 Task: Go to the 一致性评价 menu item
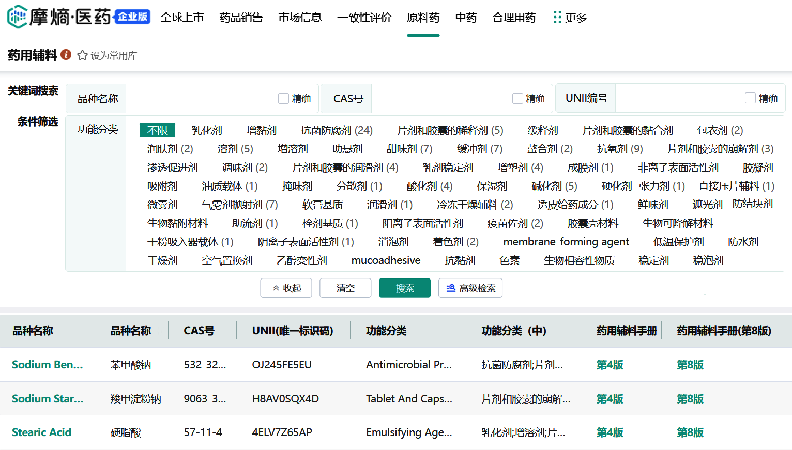pos(364,18)
